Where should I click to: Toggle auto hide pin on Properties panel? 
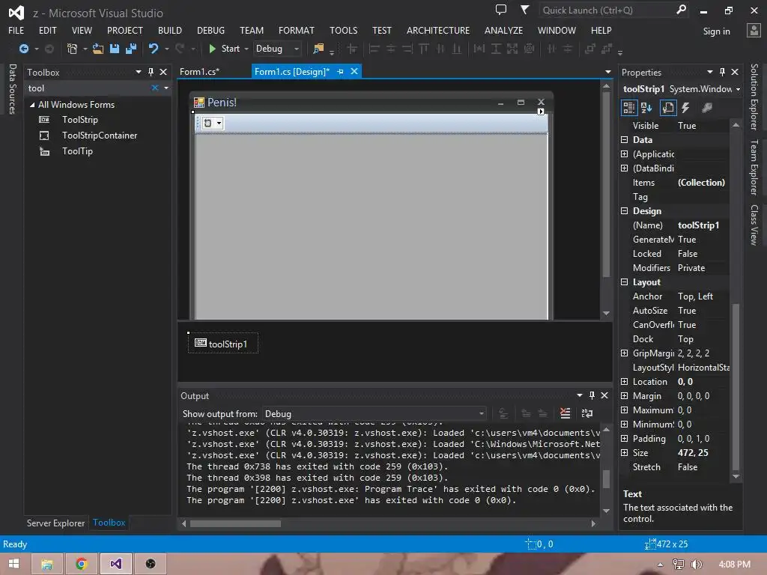(x=723, y=73)
